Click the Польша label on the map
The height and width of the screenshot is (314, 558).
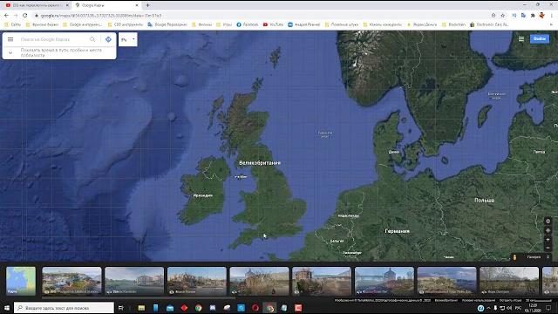485,201
